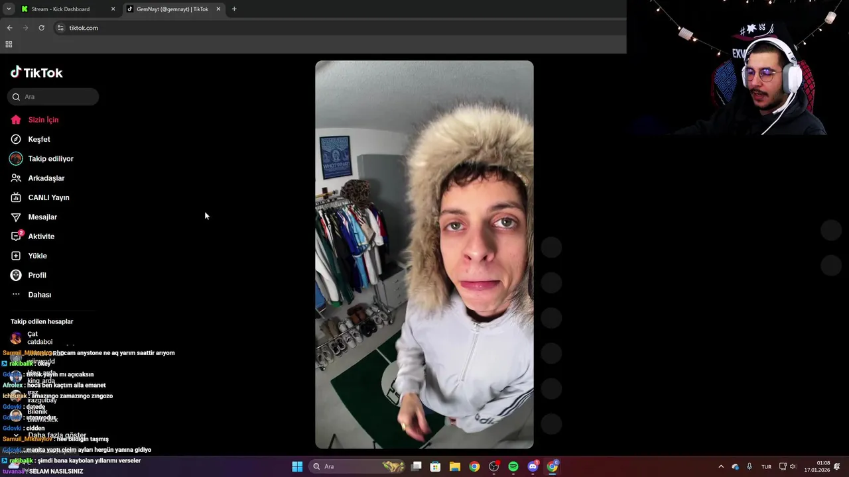
Task: Open network settings tray icon
Action: pyautogui.click(x=783, y=466)
